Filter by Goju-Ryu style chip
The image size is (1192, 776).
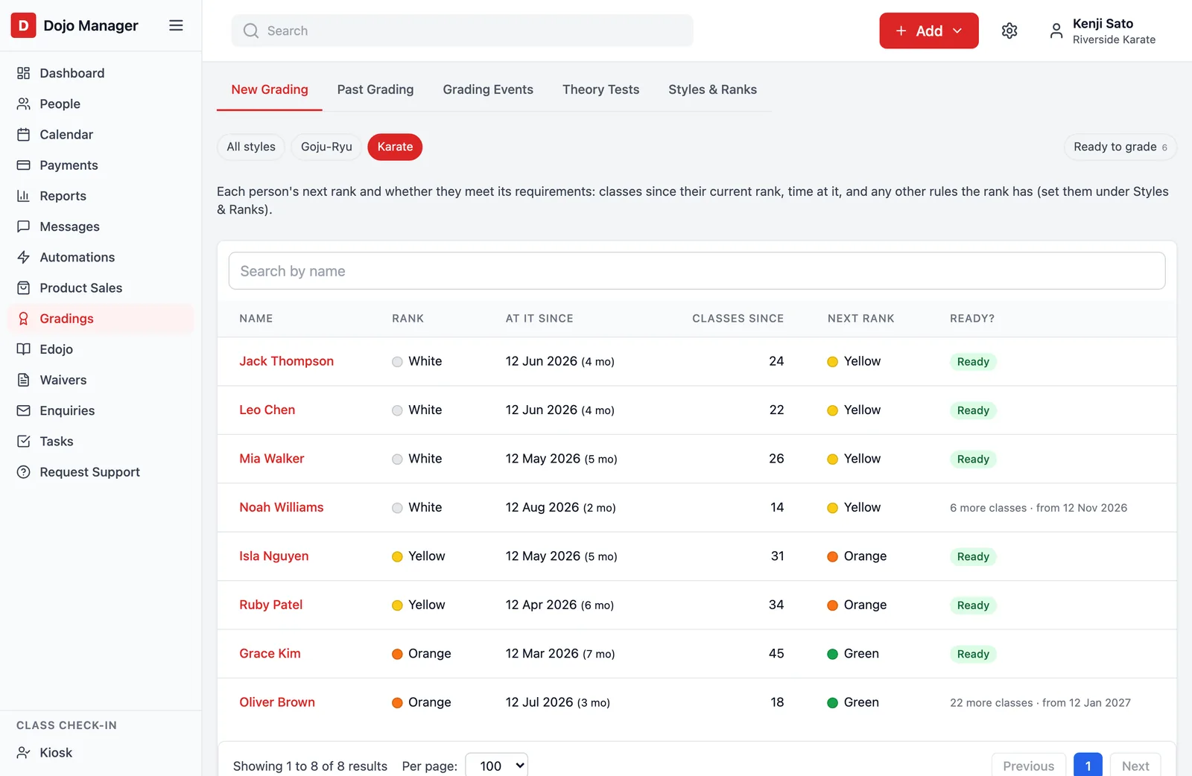click(x=326, y=147)
